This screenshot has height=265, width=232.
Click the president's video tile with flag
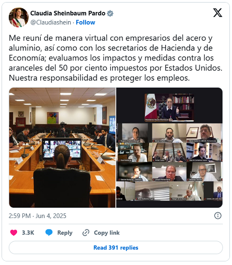coord(169,107)
